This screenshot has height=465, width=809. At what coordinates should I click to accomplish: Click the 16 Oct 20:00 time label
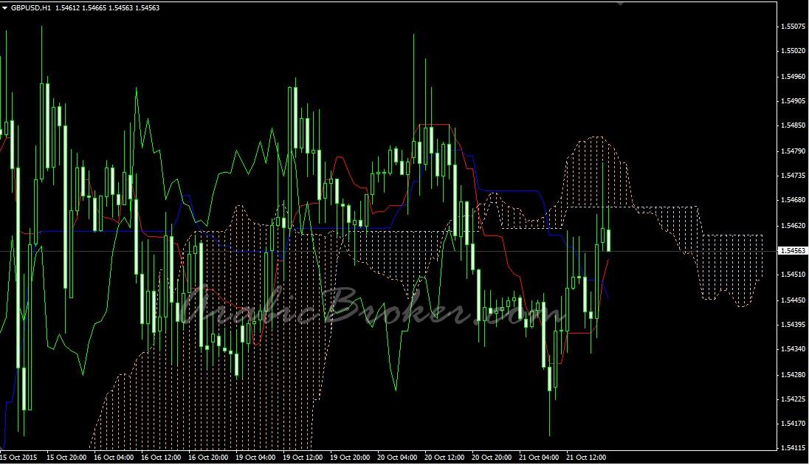(208, 458)
